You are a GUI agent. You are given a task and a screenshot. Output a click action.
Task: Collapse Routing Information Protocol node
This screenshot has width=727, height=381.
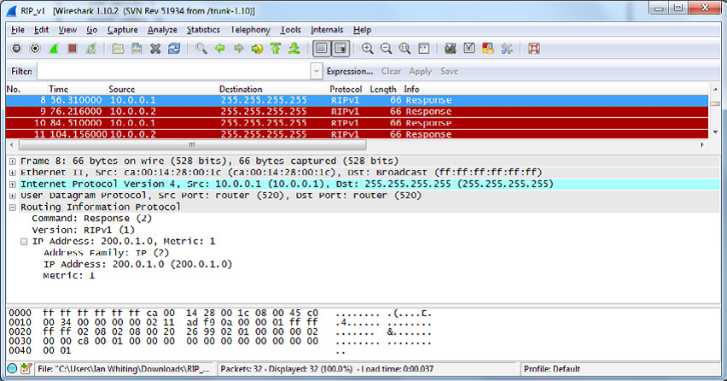(x=13, y=207)
